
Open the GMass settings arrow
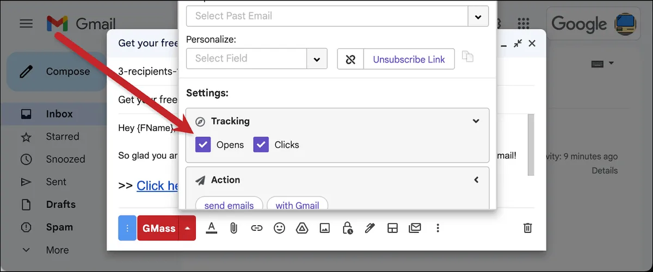pyautogui.click(x=187, y=228)
